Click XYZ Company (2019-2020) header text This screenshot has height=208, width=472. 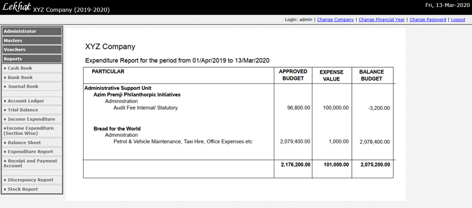71,10
